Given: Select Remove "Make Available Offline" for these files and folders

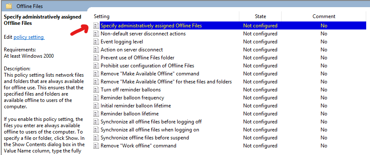Looking at the screenshot, I should tap(166, 82).
